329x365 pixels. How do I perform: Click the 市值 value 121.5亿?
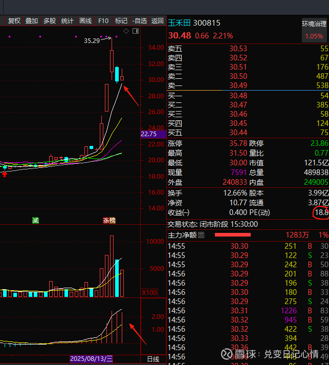click(x=316, y=163)
